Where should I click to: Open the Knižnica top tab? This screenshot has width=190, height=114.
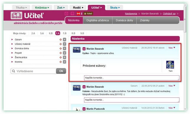tap(42, 8)
